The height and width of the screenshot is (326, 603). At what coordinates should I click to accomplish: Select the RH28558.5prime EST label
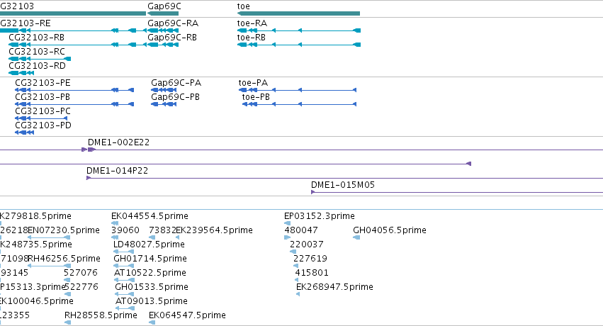pos(101,315)
